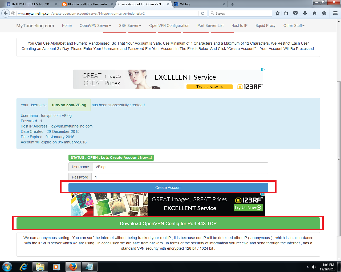Click the Password input field
The height and width of the screenshot is (272, 341).
180,177
